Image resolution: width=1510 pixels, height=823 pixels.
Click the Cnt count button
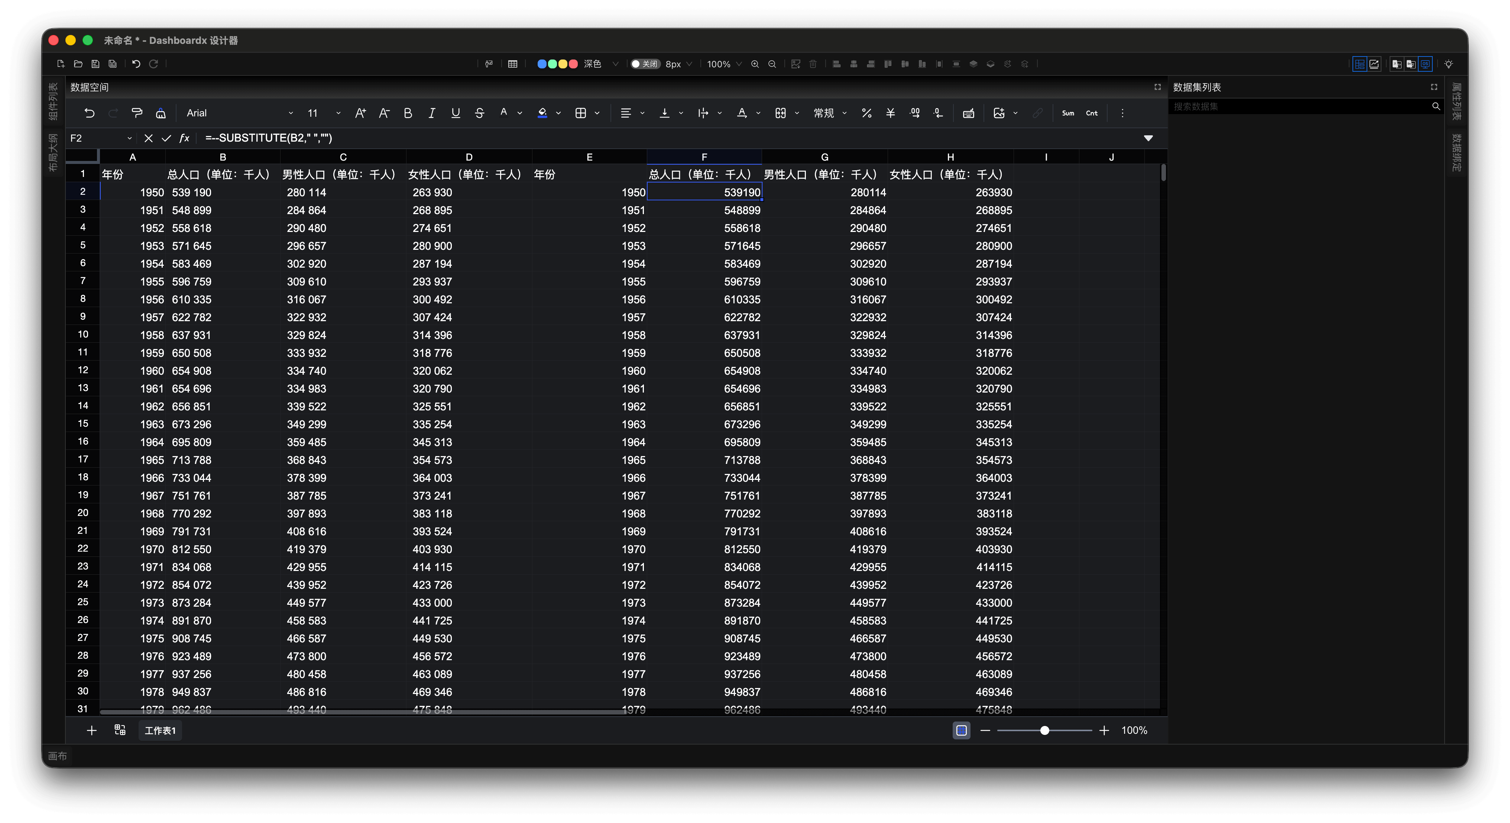click(x=1092, y=113)
